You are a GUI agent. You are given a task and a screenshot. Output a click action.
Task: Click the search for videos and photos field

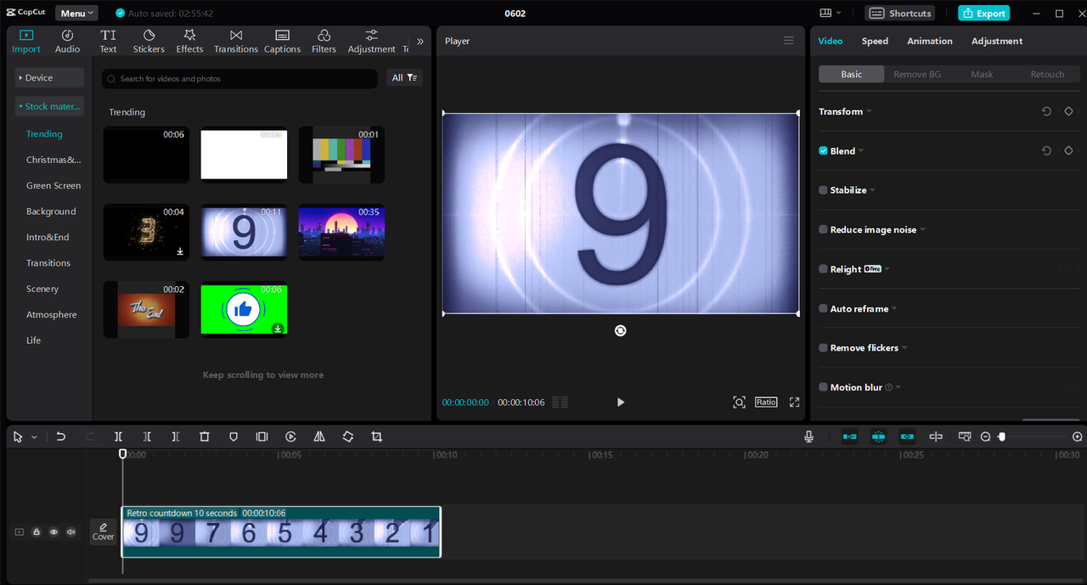click(239, 78)
